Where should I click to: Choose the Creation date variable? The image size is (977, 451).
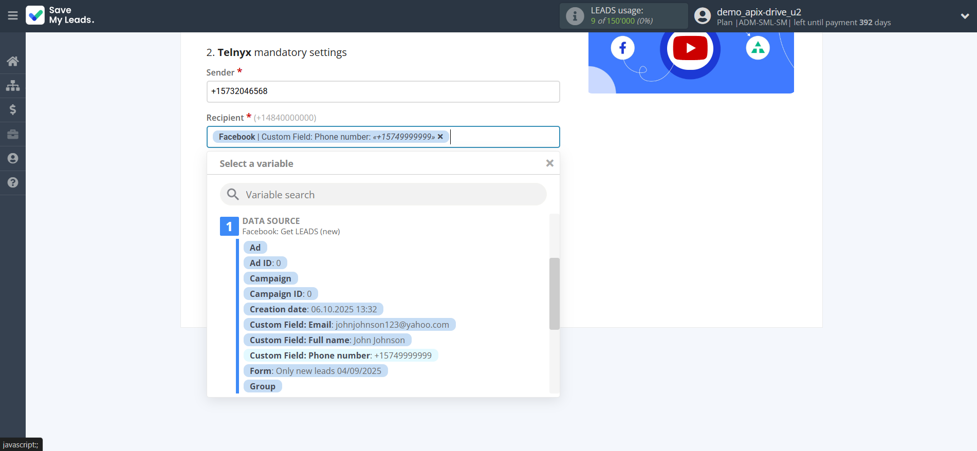click(313, 309)
